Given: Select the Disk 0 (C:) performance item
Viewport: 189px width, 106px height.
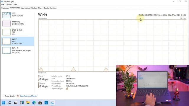Looking at the screenshot, I should [18, 32].
